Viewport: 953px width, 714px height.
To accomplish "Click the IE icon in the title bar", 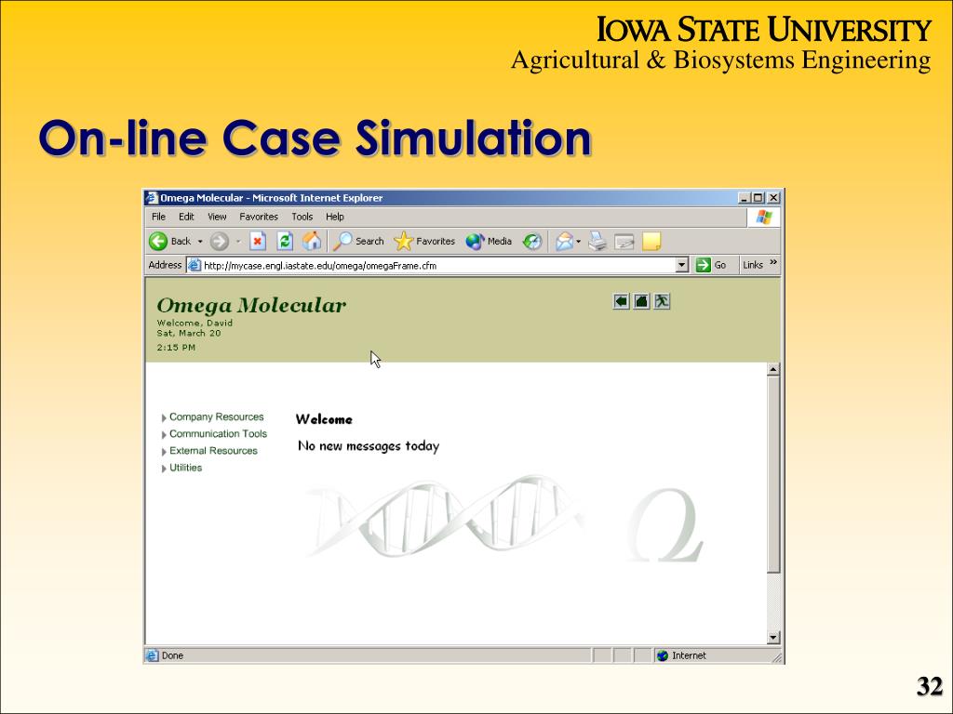I will click(x=152, y=198).
